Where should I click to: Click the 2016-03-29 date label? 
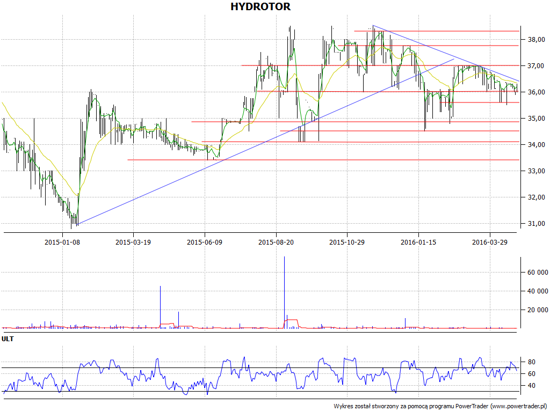(490, 242)
